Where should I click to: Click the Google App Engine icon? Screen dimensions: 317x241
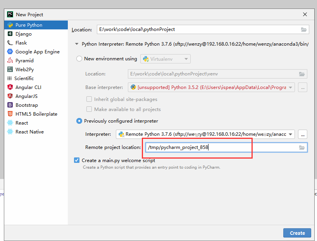[10, 51]
